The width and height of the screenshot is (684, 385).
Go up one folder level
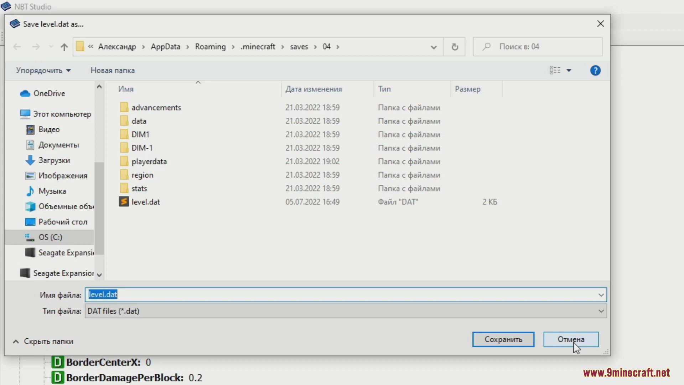tap(64, 47)
